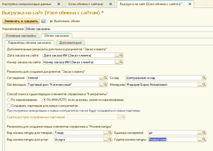Click magnifier icon beside Единица измерения
213x151 pixels.
[204, 132]
